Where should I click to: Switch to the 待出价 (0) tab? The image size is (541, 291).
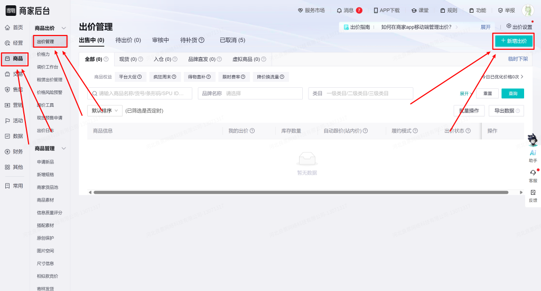tap(128, 40)
